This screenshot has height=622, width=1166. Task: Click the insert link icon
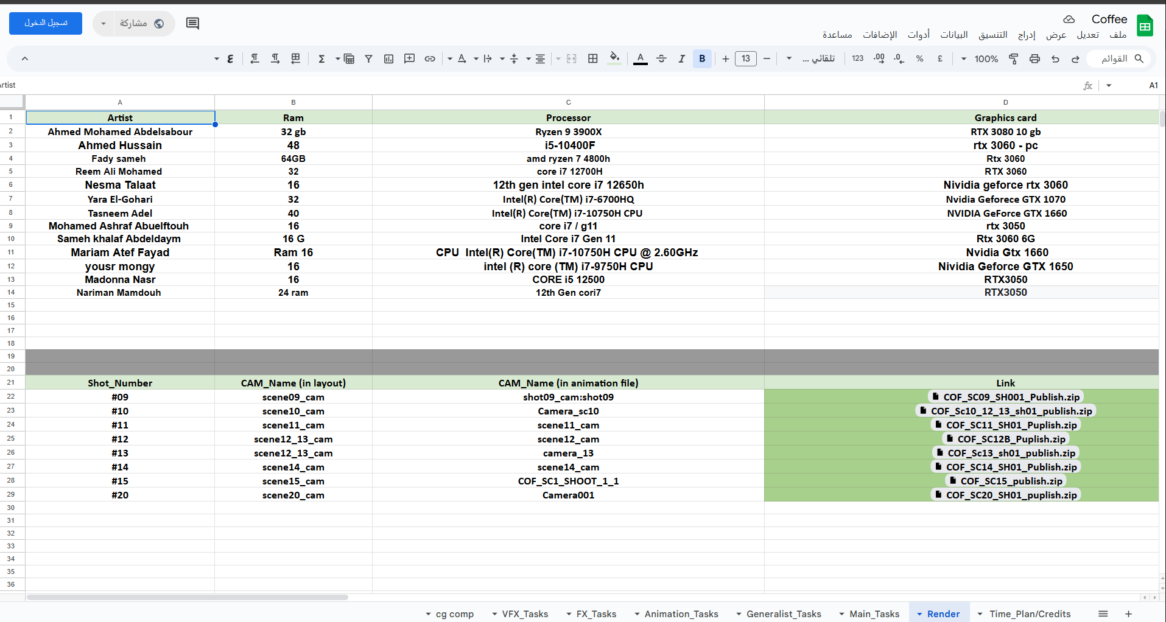pyautogui.click(x=430, y=58)
